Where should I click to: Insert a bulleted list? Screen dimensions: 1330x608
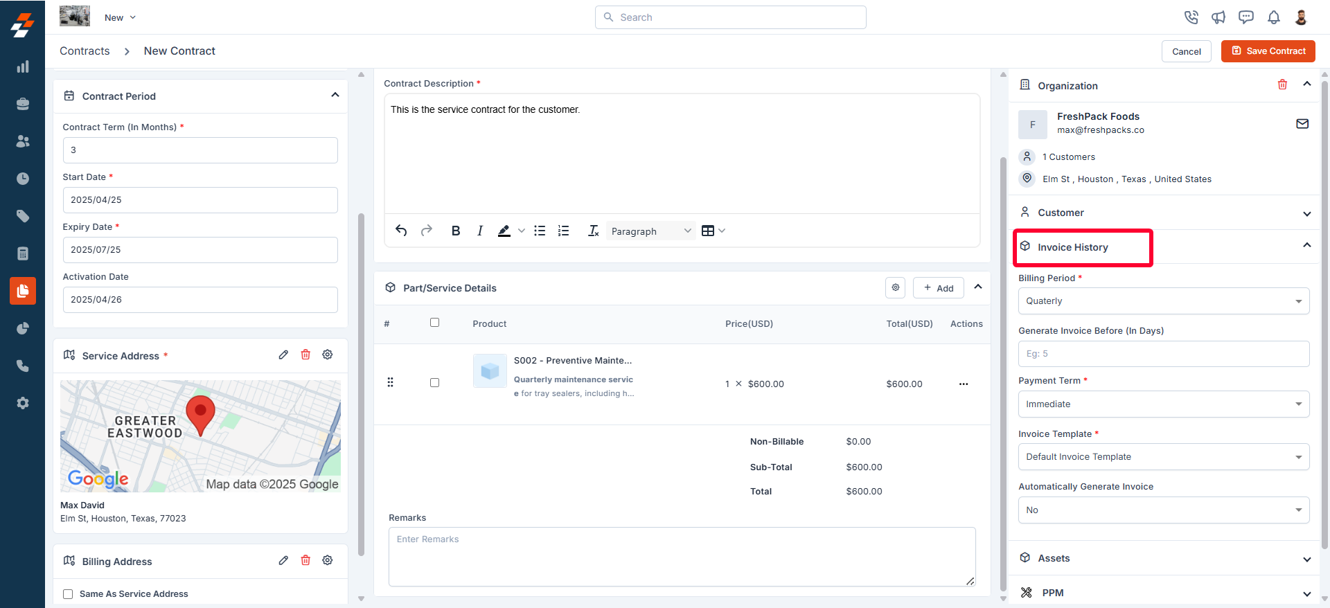[x=540, y=231]
